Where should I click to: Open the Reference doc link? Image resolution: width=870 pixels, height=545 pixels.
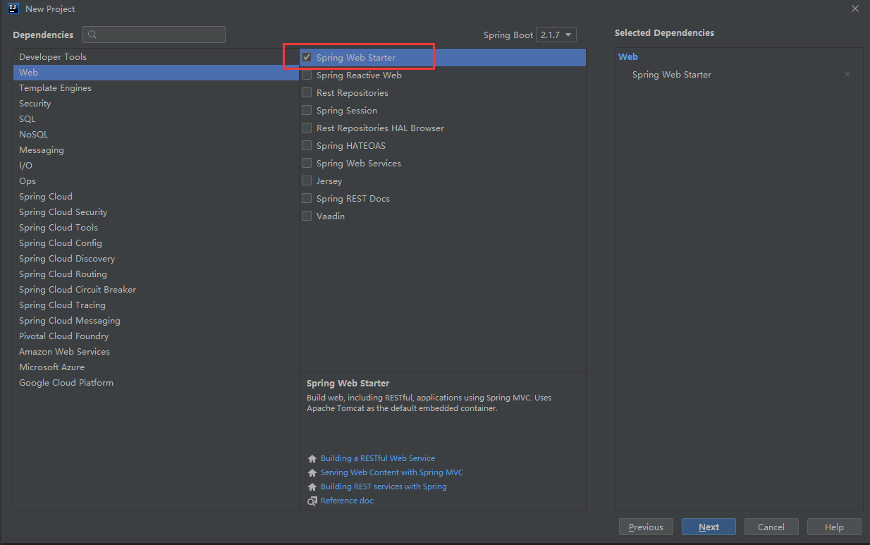pos(347,501)
